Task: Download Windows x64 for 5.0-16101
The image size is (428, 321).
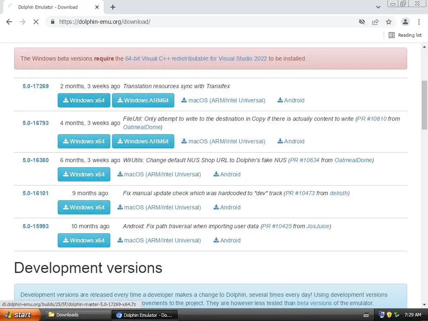Action: (84, 207)
